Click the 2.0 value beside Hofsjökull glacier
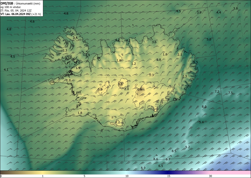Viewport: 251px width, 178px height. [127, 89]
